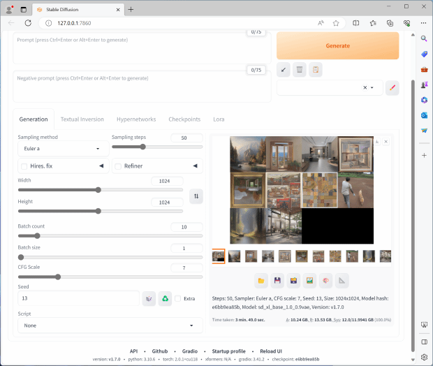Viewport: 433px width, 366px height.
Task: Switch to the Textual Inversion tab
Action: 82,119
